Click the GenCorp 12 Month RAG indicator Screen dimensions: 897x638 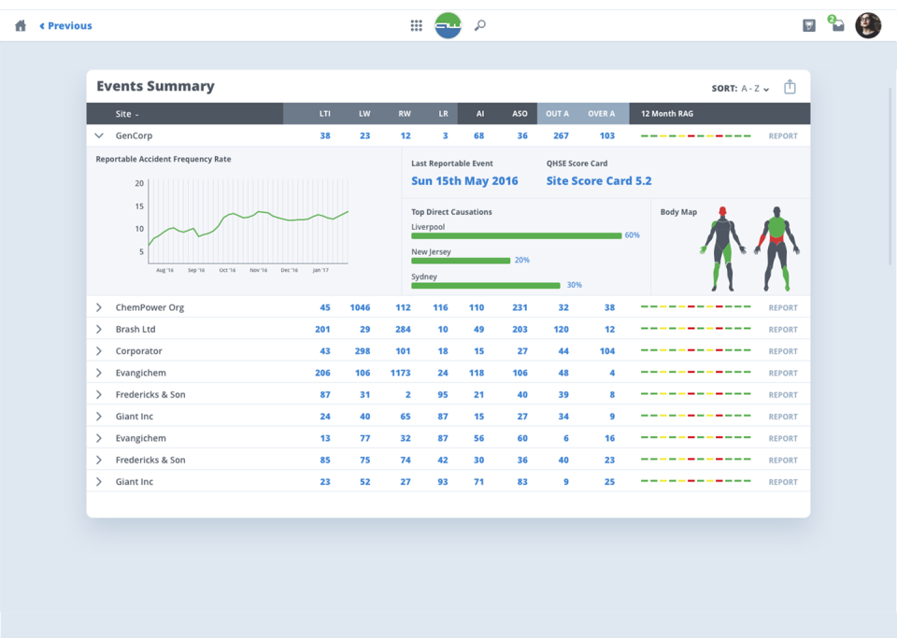[695, 136]
